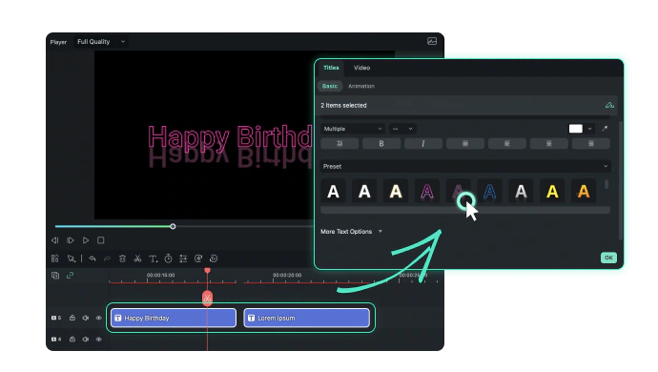This screenshot has height=372, width=658.
Task: Open timeline layout grid icon
Action: 55,258
